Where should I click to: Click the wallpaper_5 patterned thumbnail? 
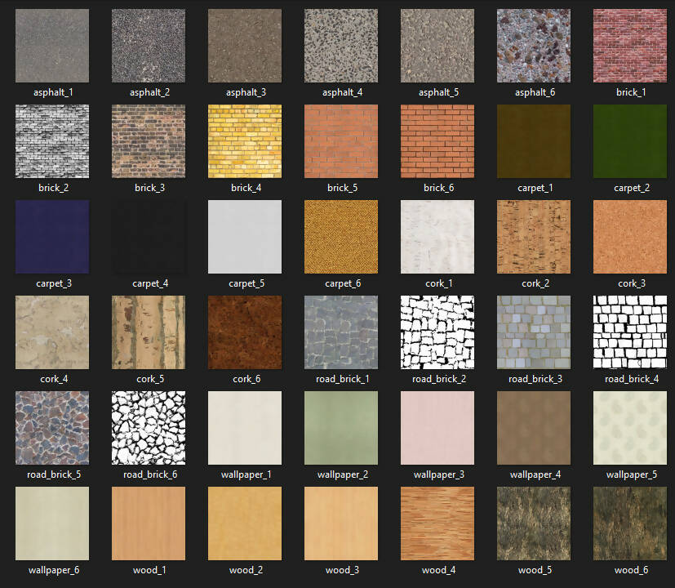630,428
